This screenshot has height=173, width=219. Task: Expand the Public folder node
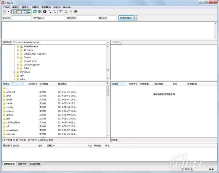(x=18, y=68)
